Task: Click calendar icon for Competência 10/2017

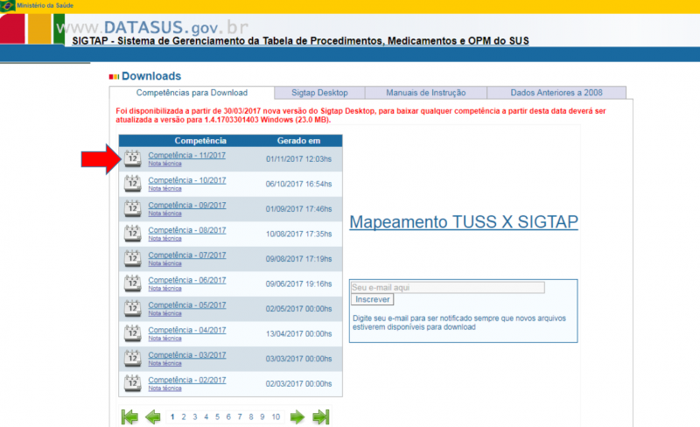Action: click(x=133, y=184)
